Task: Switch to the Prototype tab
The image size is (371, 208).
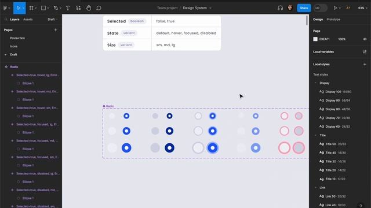Action: point(333,19)
